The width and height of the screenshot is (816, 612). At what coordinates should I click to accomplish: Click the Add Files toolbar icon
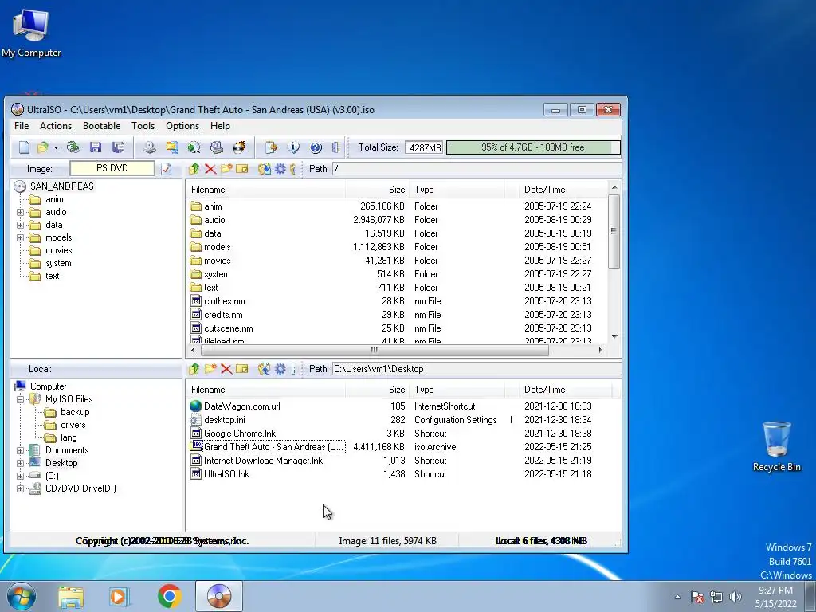pyautogui.click(x=271, y=147)
